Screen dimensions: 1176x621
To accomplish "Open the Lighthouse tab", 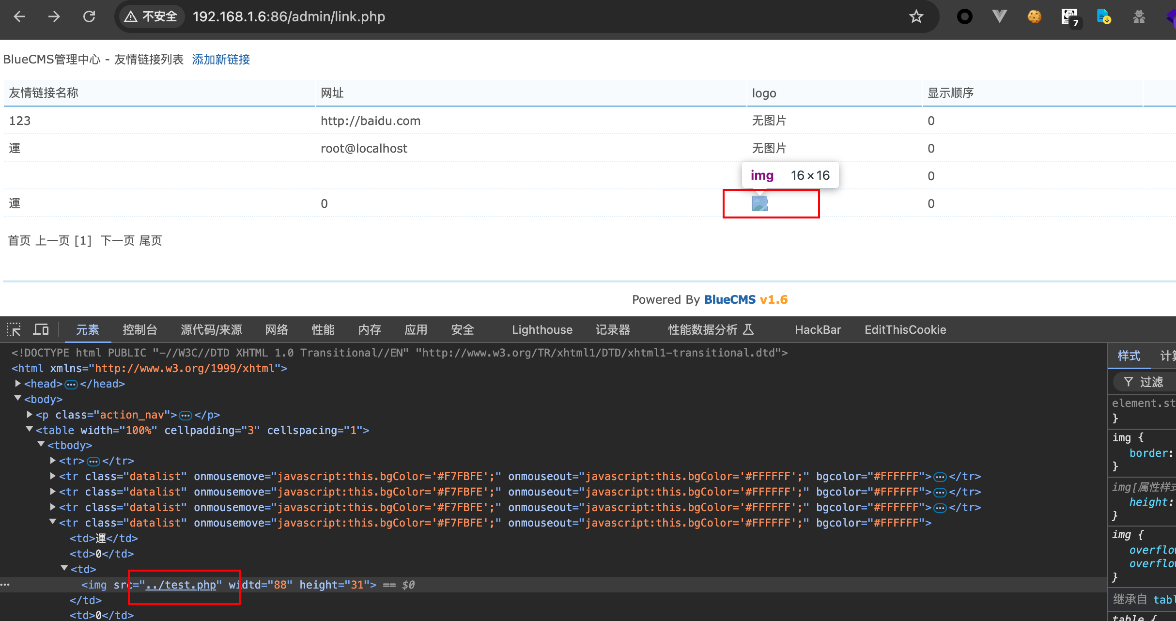I will pyautogui.click(x=542, y=330).
